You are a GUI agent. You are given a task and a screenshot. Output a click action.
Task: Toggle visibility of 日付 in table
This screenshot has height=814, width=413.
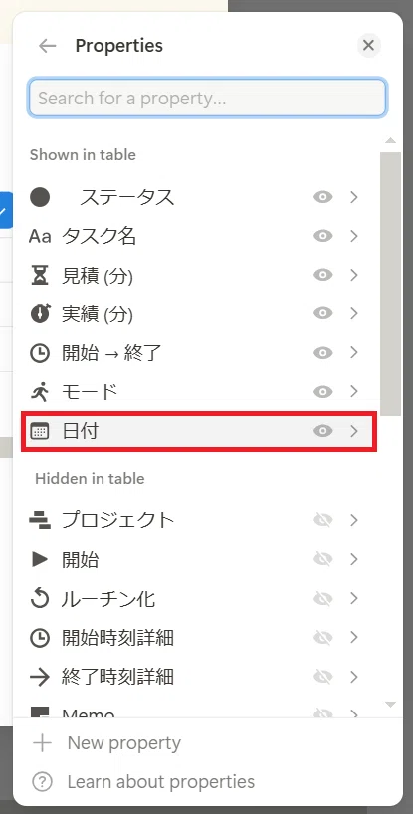[322, 431]
